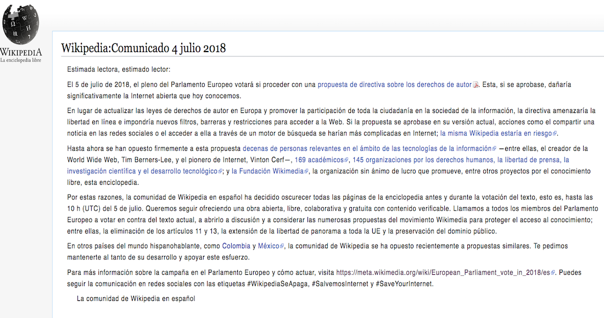Visit the meta.wikimedia.org European_Parliament_vote_in_2018 URL

[443, 272]
